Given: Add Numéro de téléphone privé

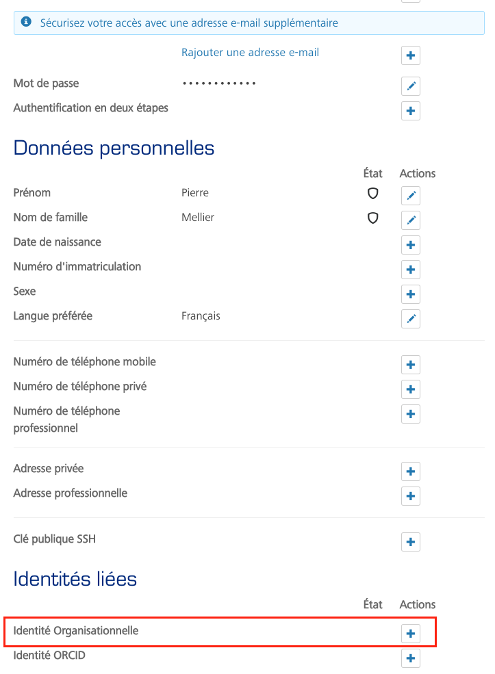Looking at the screenshot, I should point(410,389).
